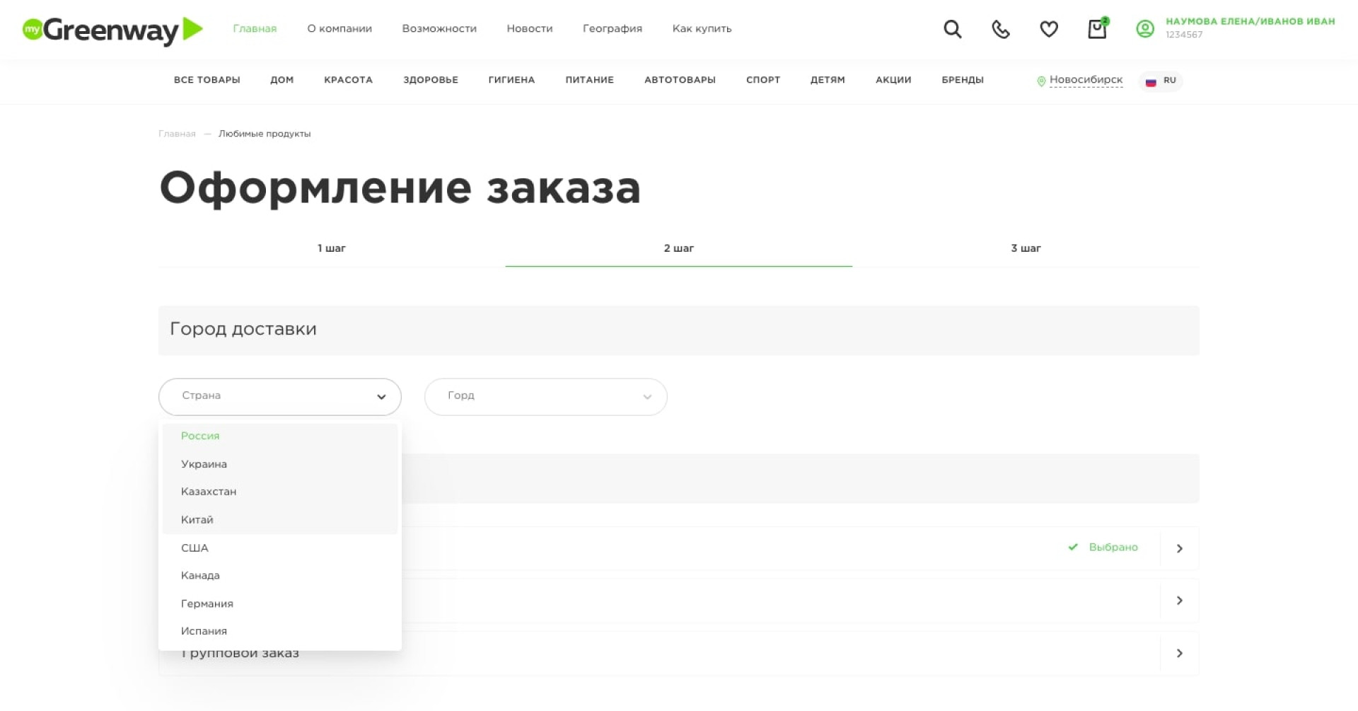Screen dimensions: 1358x711
Task: Open the shopping cart icon
Action: [1096, 29]
